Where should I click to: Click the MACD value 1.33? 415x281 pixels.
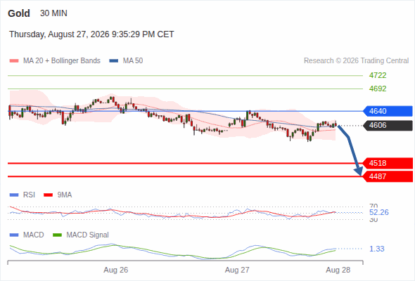pos(377,249)
